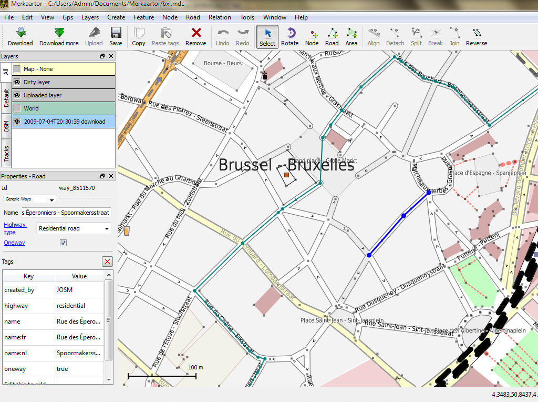Image resolution: width=538 pixels, height=402 pixels.
Task: Expand the Generic Ways dropdown
Action: pos(30,199)
